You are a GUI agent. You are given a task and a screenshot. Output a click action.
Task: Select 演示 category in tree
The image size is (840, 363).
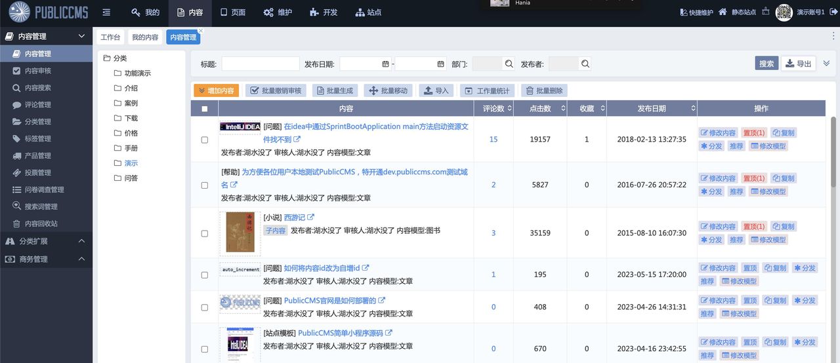coord(126,163)
